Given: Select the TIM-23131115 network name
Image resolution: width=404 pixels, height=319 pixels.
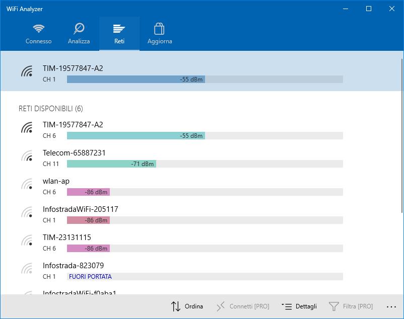Looking at the screenshot, I should click(67, 237).
